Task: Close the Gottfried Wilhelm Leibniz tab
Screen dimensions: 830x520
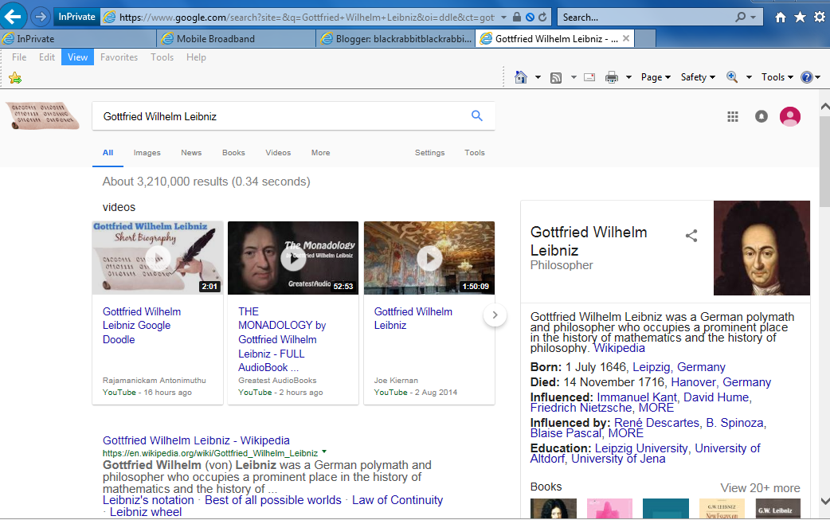Action: point(626,38)
